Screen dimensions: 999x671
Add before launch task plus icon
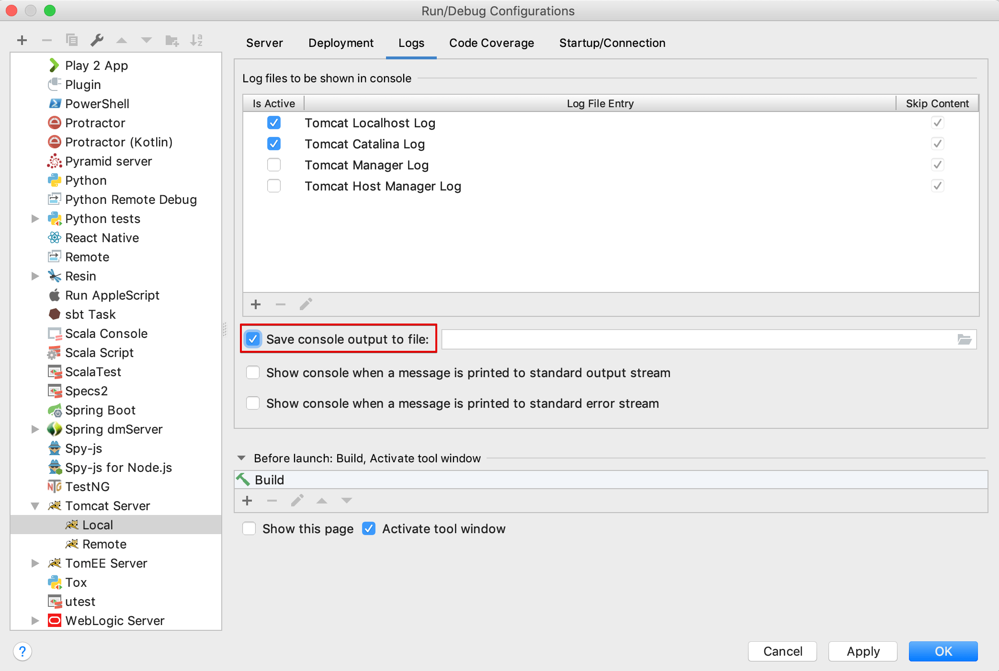coord(248,501)
